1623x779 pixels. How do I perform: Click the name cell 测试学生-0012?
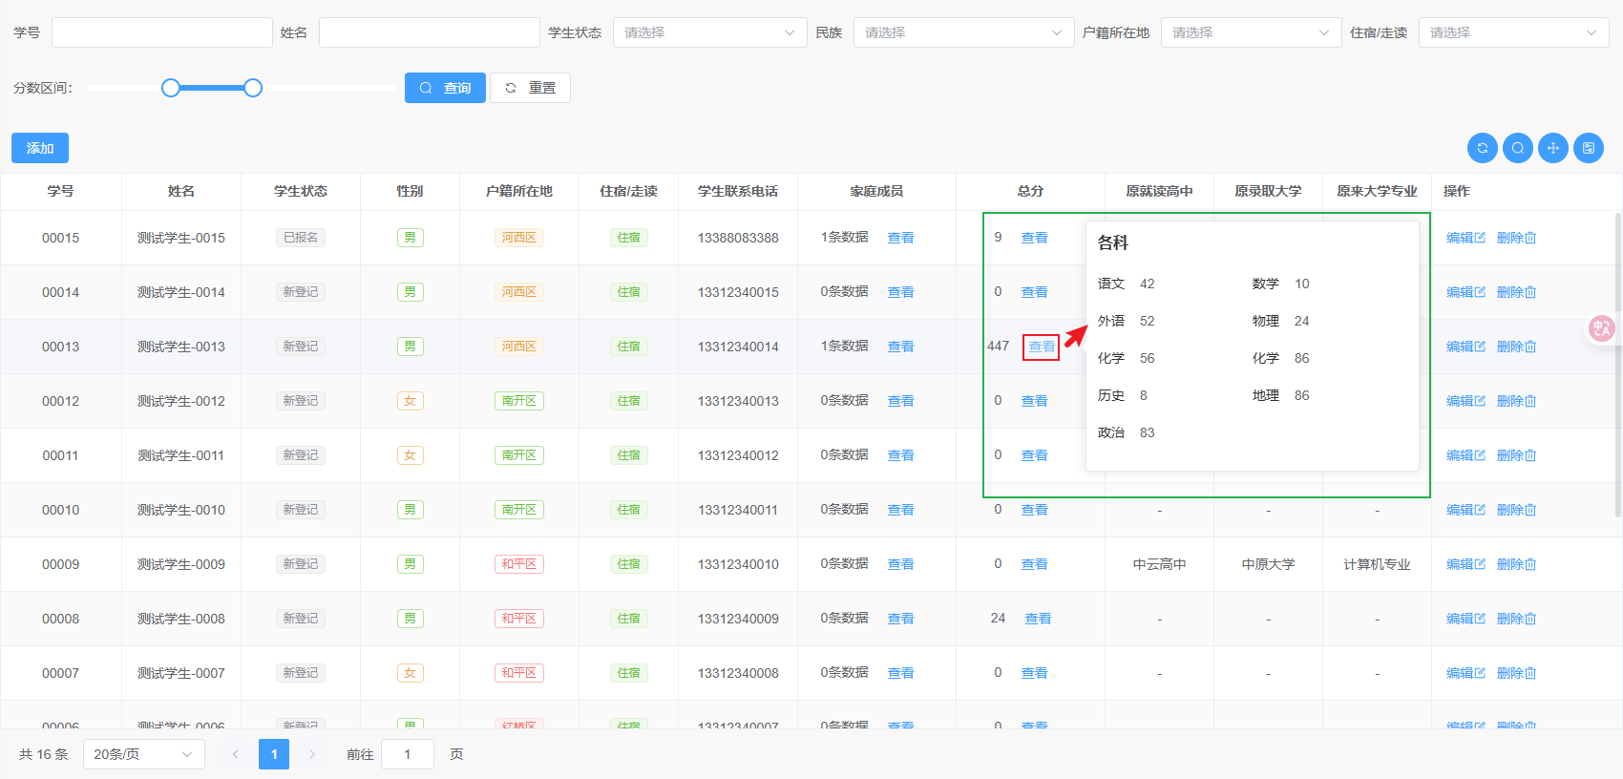(x=181, y=401)
